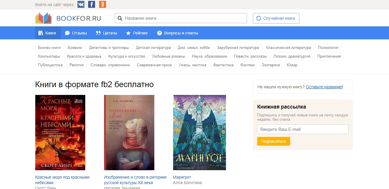
Task: Open the Случайная книга random book button
Action: coord(276,18)
